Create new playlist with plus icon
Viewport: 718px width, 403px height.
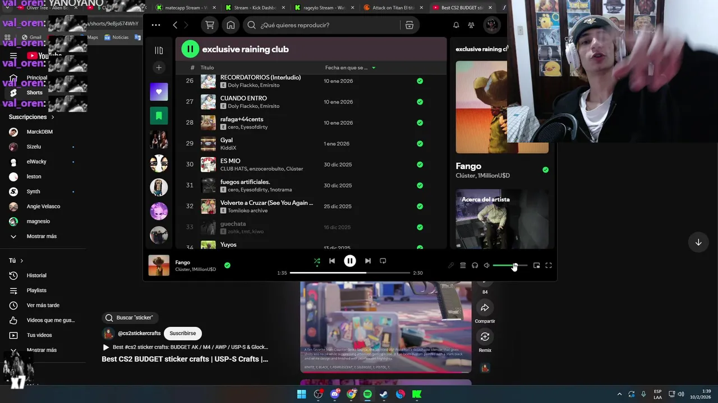point(159,68)
